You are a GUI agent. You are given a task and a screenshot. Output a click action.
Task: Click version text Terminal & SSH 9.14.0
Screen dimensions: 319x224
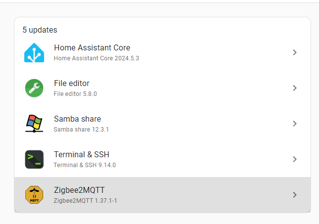pos(85,165)
